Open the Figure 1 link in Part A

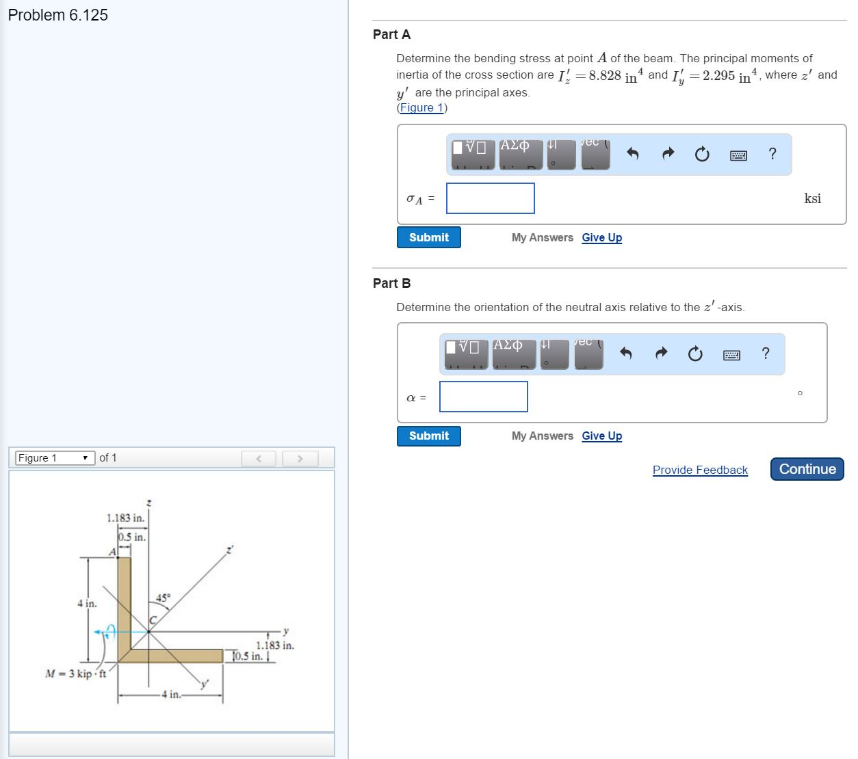click(422, 107)
